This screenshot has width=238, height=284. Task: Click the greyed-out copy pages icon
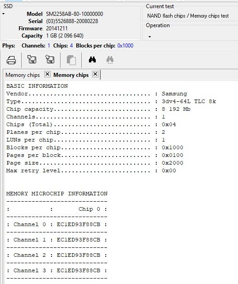pyautogui.click(x=71, y=60)
